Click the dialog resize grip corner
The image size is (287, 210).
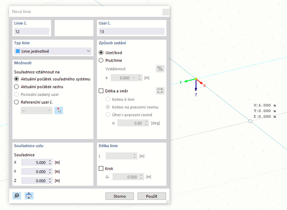pos(167,201)
